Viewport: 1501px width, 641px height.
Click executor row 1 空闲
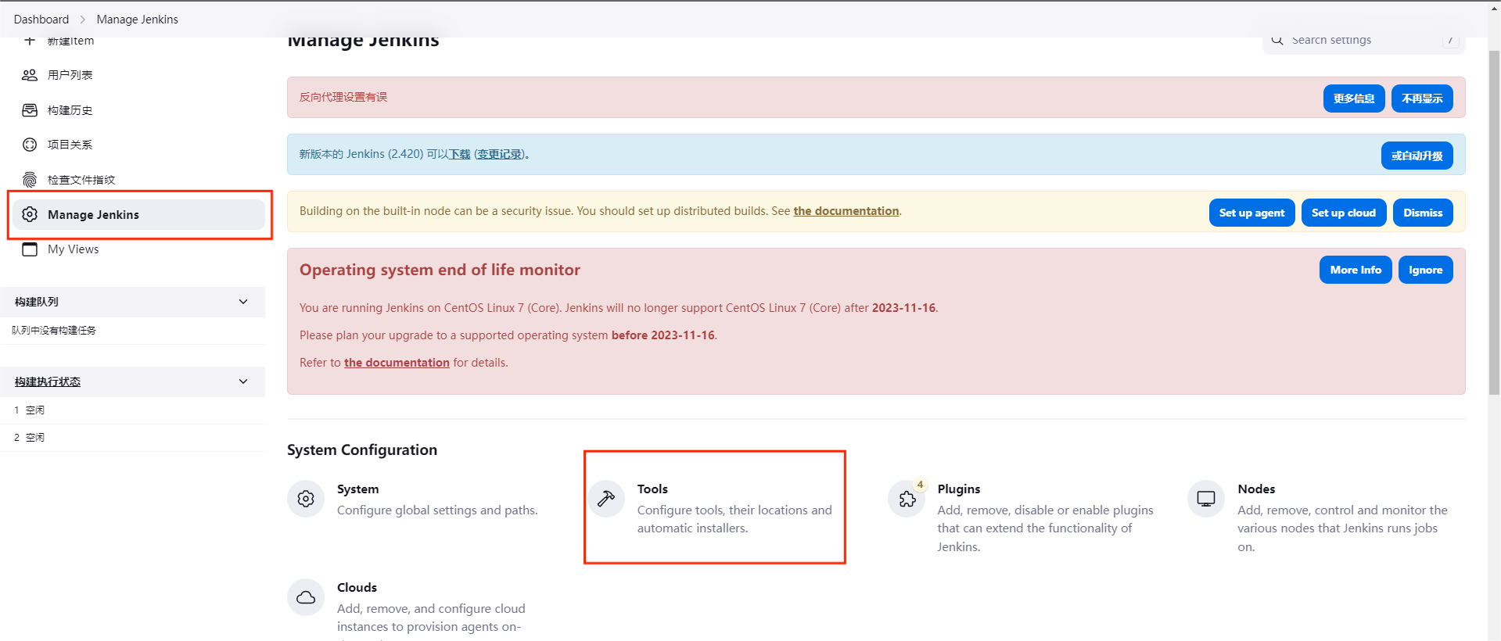[29, 410]
